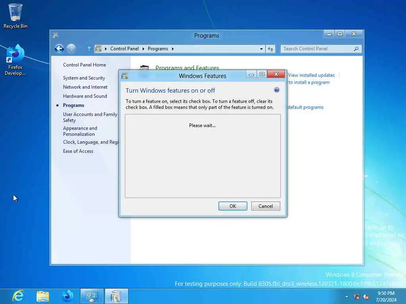The image size is (406, 304).
Task: Click the Control Panel address bar icon
Action: (99, 49)
